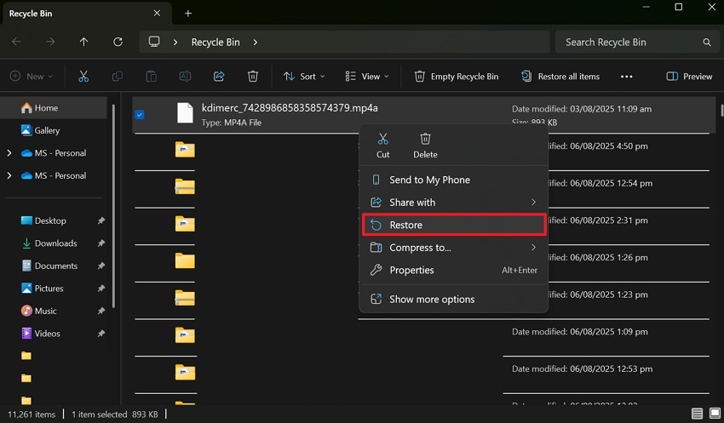Go up one folder level

click(83, 42)
